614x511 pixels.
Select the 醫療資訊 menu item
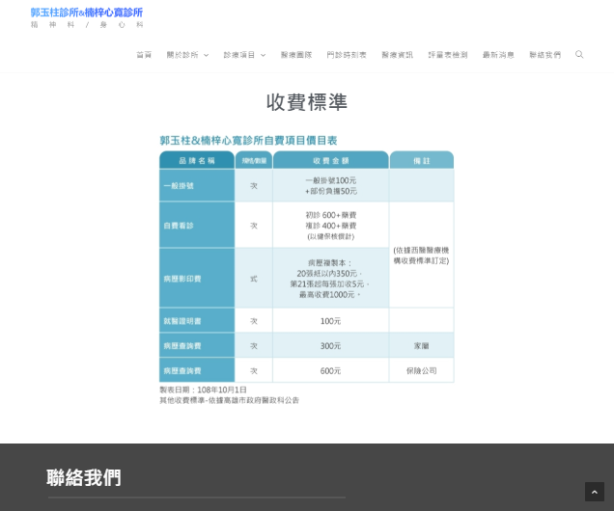coord(397,55)
